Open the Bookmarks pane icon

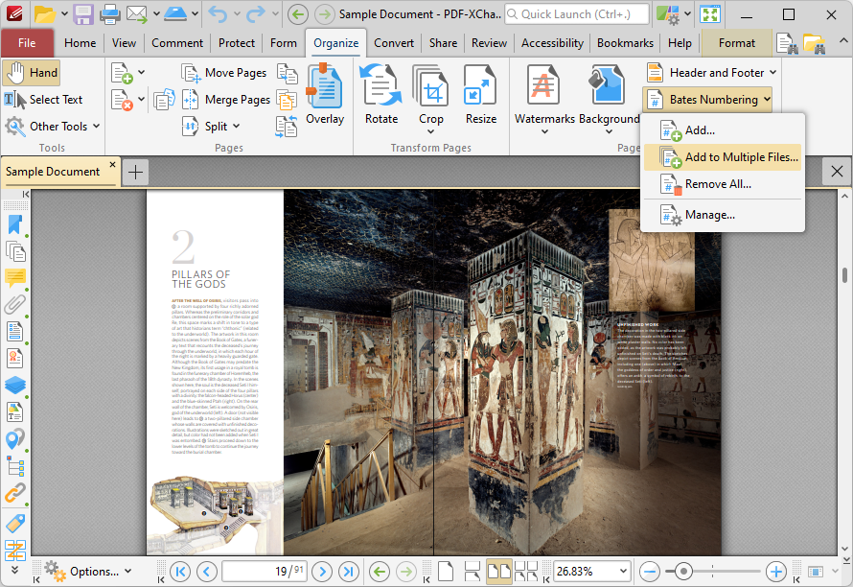pos(15,224)
